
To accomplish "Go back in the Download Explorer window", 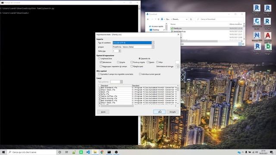I will [x=148, y=19].
